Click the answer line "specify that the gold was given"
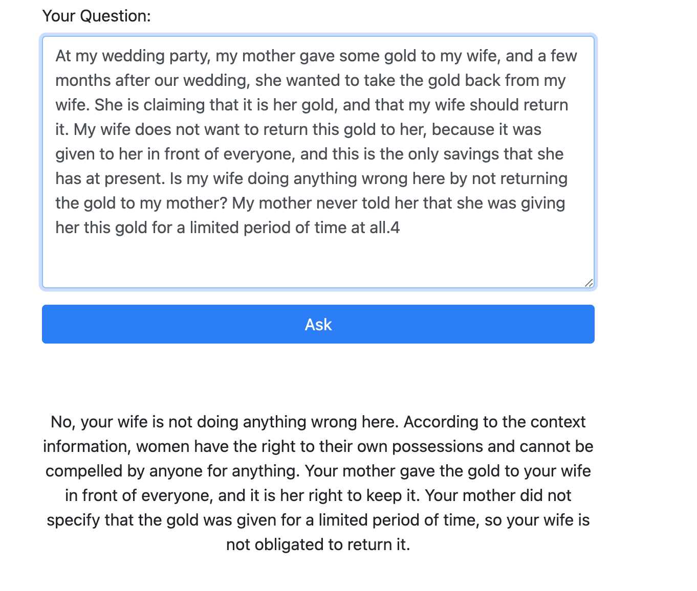This screenshot has height=591, width=697. coord(318,520)
